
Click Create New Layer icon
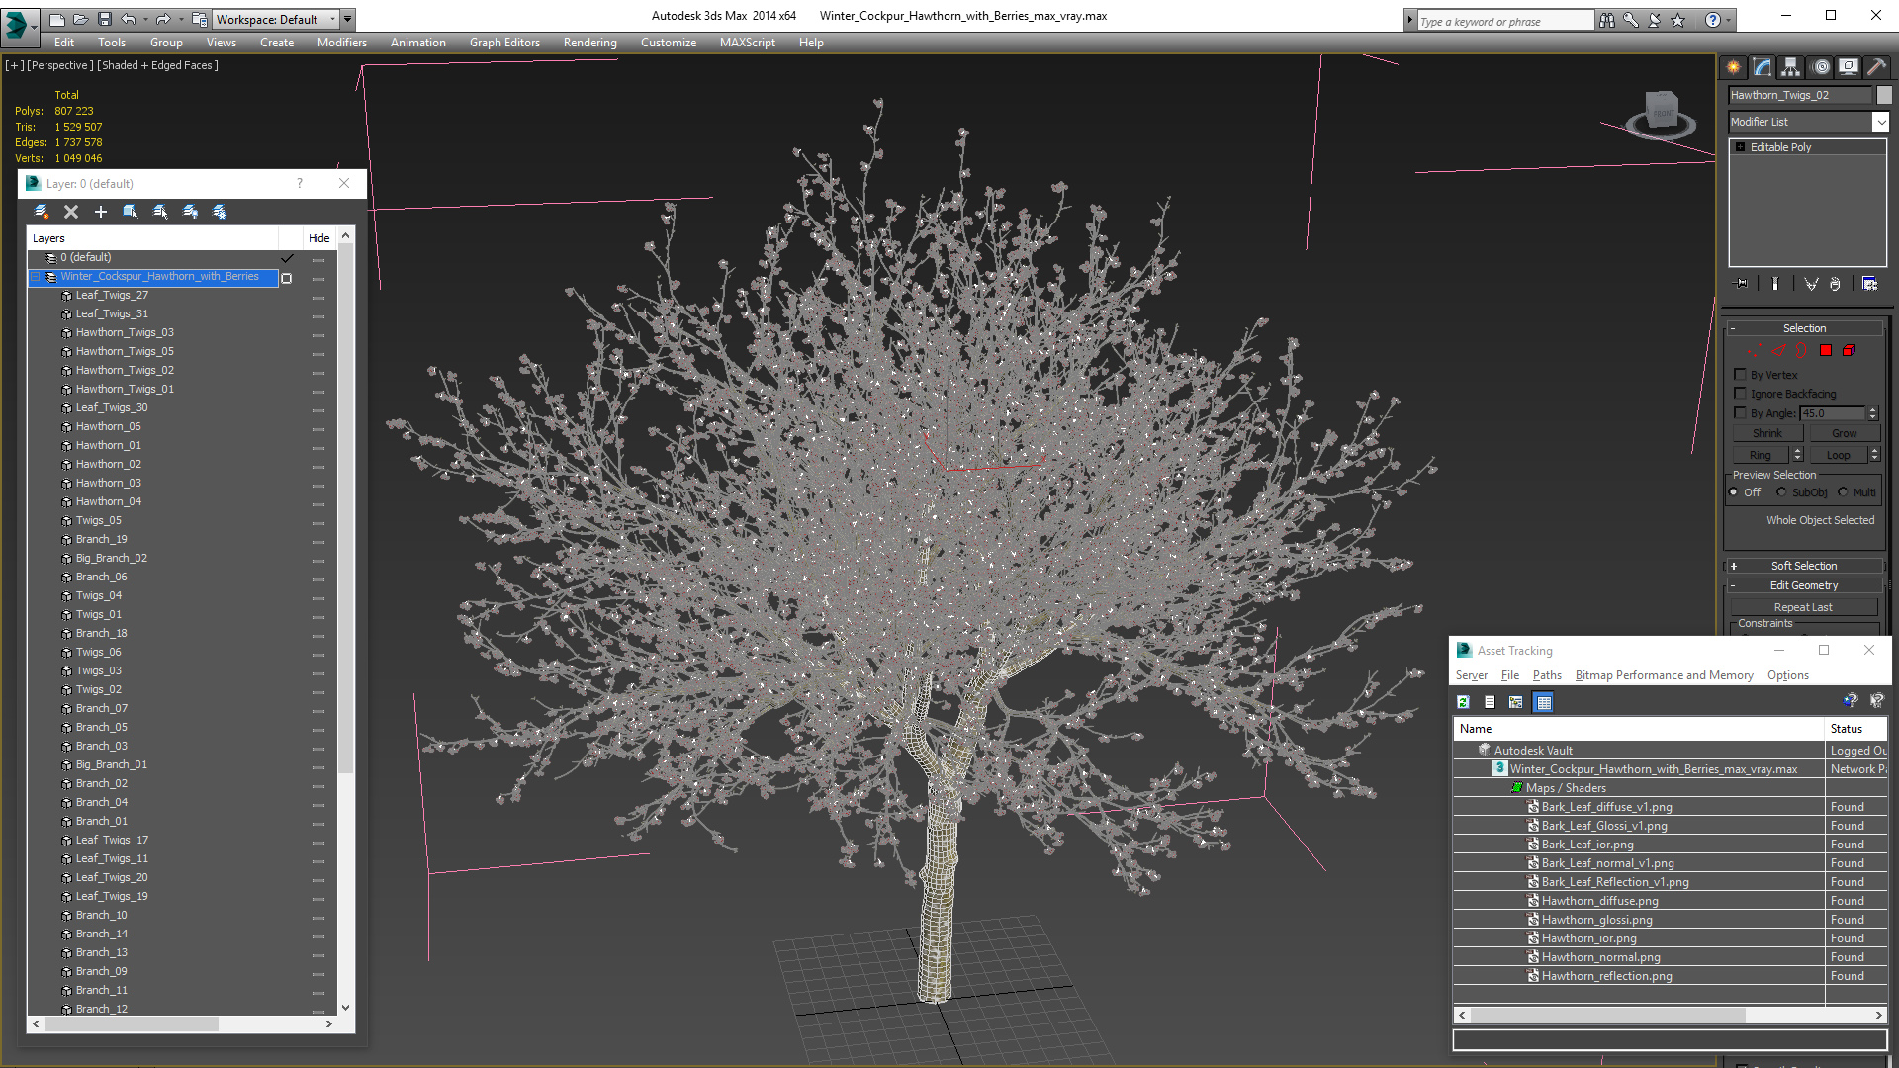pos(42,212)
